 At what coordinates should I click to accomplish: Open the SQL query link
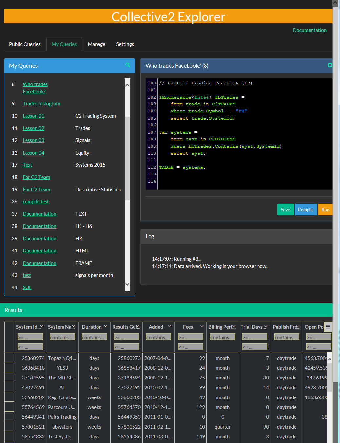[27, 287]
